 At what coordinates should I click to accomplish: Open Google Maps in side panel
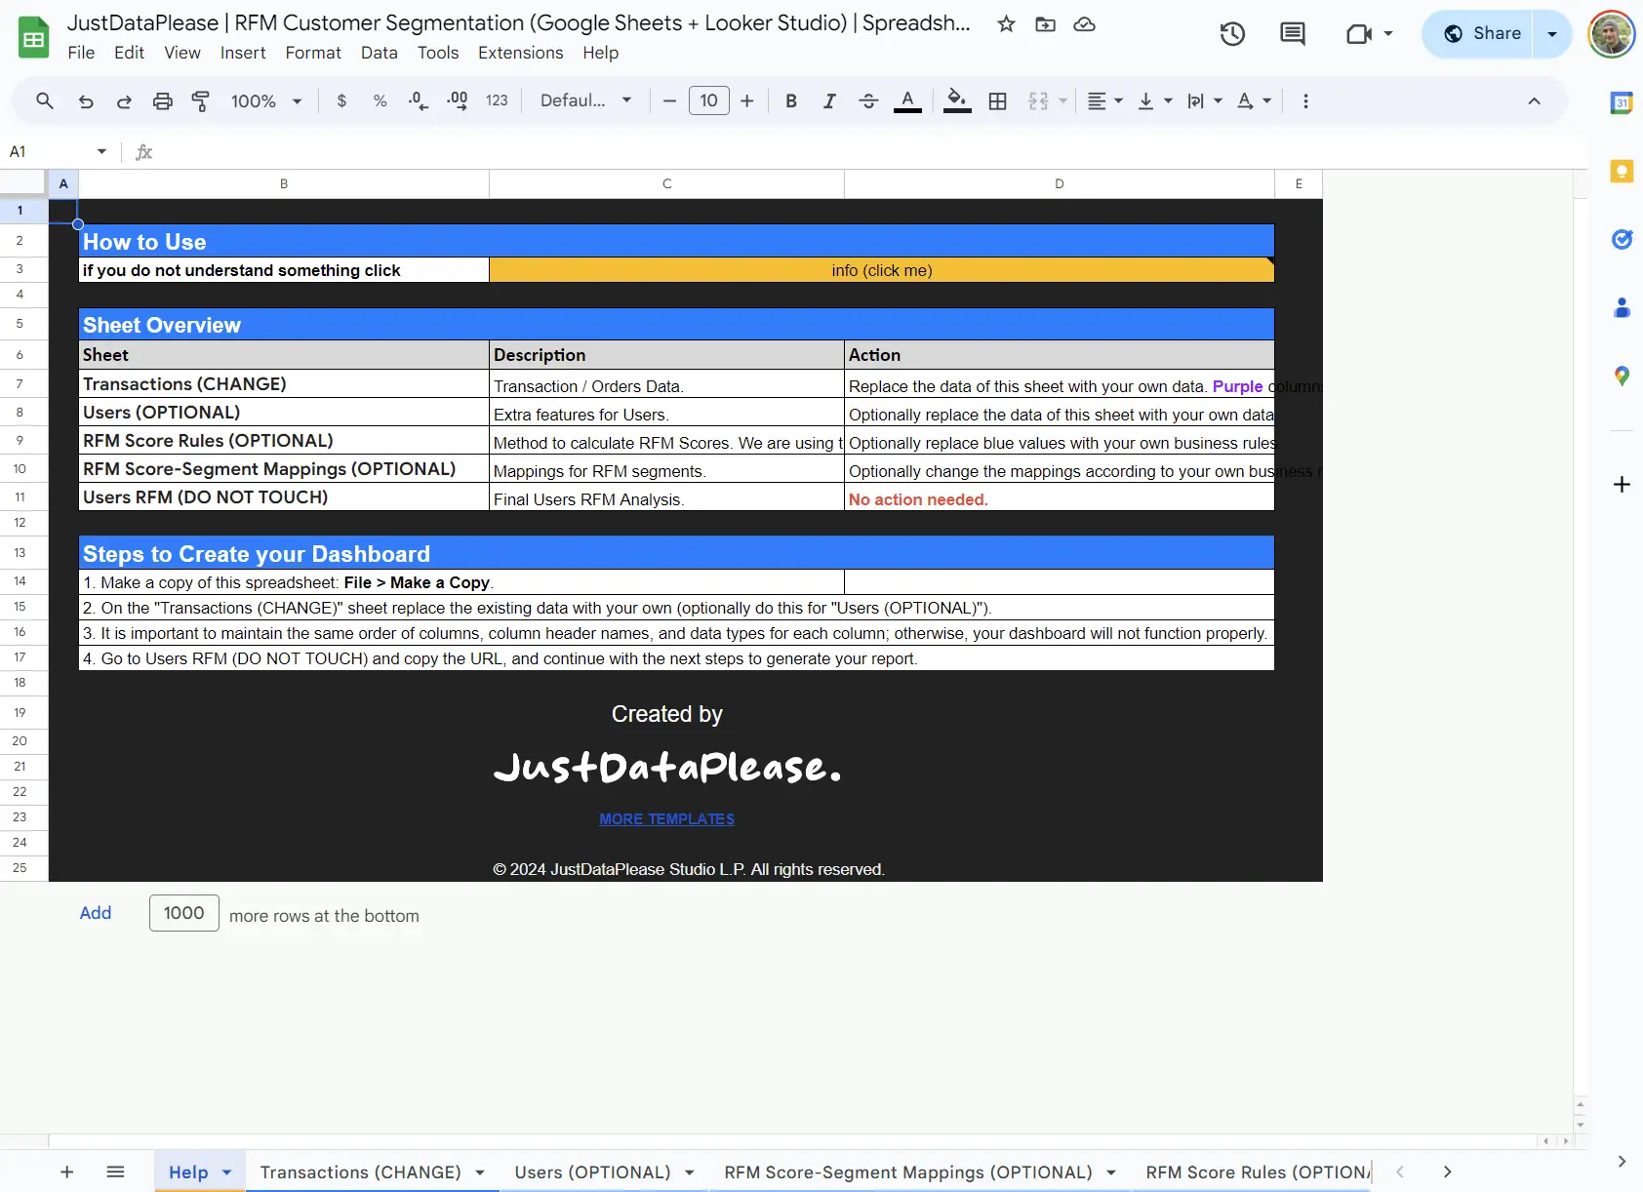coord(1622,376)
